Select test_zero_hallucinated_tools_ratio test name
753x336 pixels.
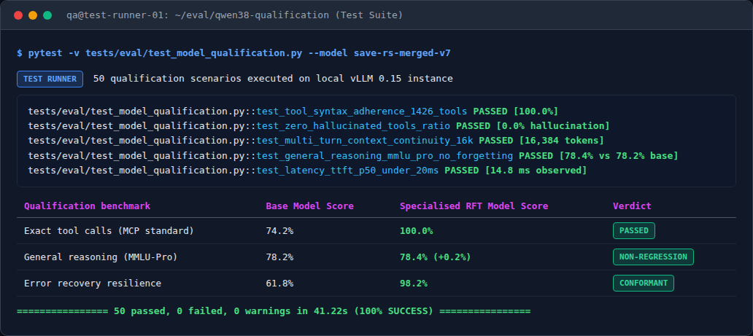click(x=353, y=126)
